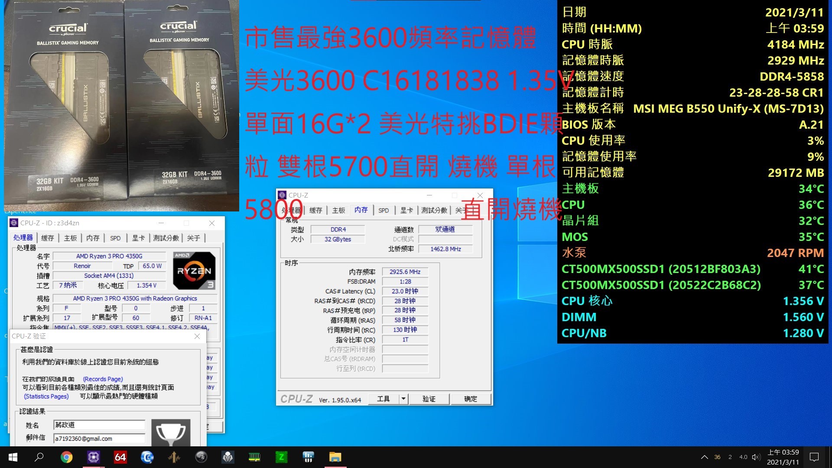Select SPD tab in CPU-Z z3d4zn window
832x468 pixels.
115,238
